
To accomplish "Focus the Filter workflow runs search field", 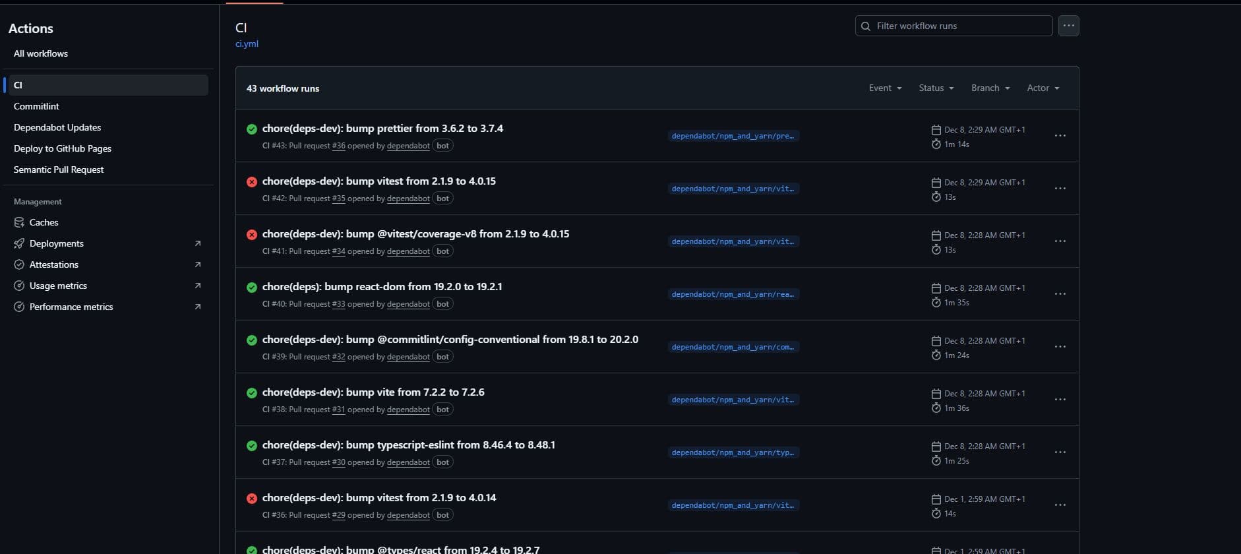I will (953, 26).
